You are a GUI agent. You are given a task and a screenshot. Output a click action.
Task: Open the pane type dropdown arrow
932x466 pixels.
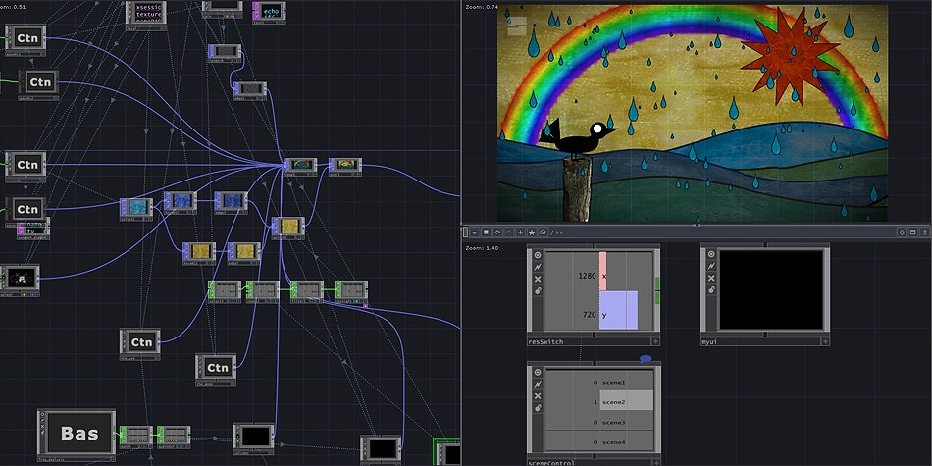point(474,233)
